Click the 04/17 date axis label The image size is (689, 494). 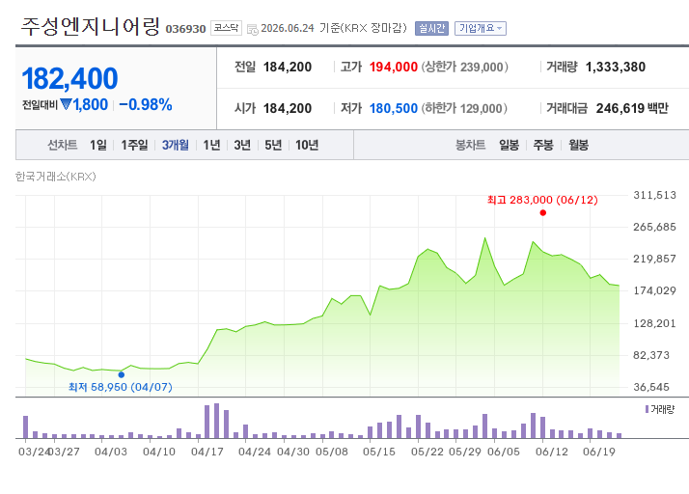pos(207,452)
